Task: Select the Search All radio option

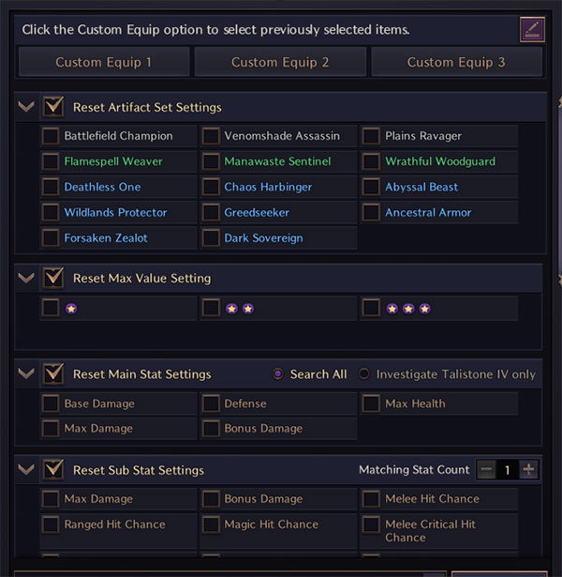Action: tap(277, 374)
